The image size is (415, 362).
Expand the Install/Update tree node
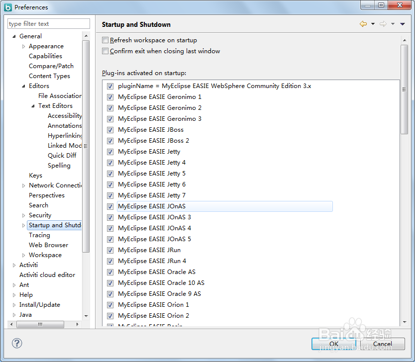click(14, 305)
